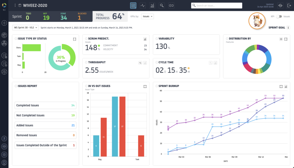Select the Completed Issues row
The height and width of the screenshot is (168, 294).
[x=45, y=105]
